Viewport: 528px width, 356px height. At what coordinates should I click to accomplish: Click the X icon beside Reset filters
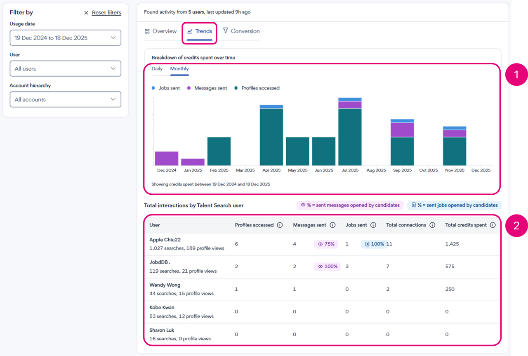tap(86, 13)
